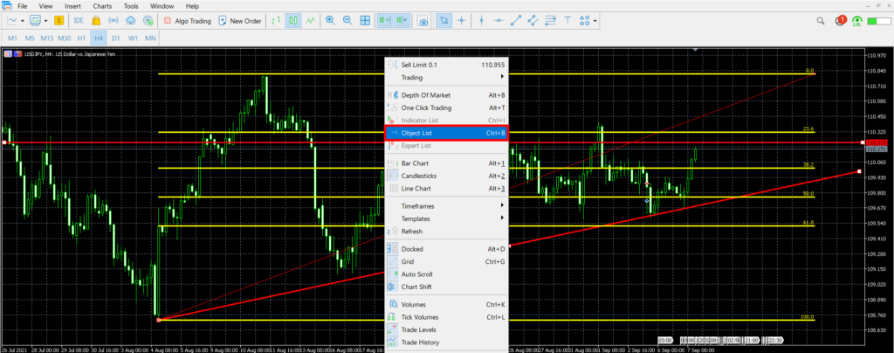Switch to the D1 timeframe
Viewport: 894px width, 353px height.
pos(114,38)
